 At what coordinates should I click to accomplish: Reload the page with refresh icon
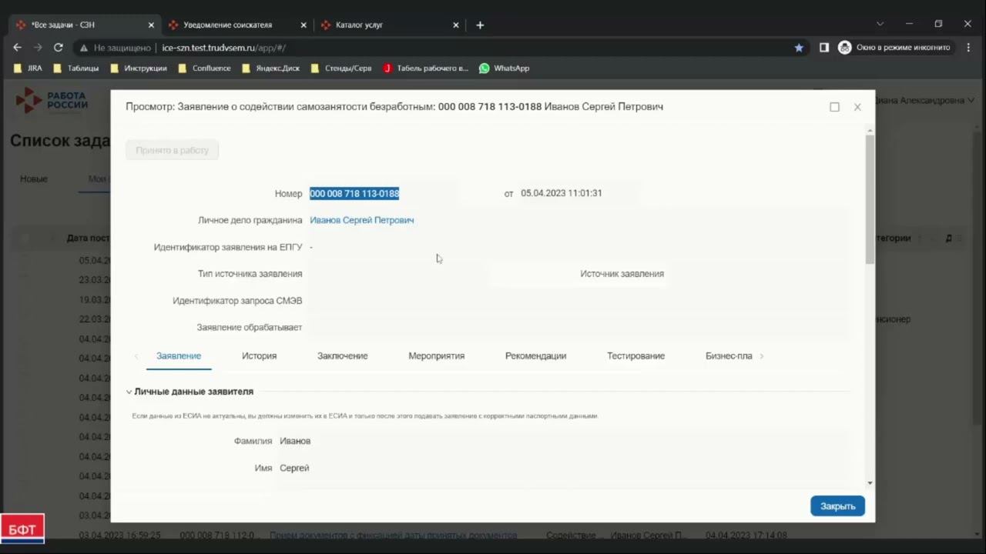(x=58, y=47)
